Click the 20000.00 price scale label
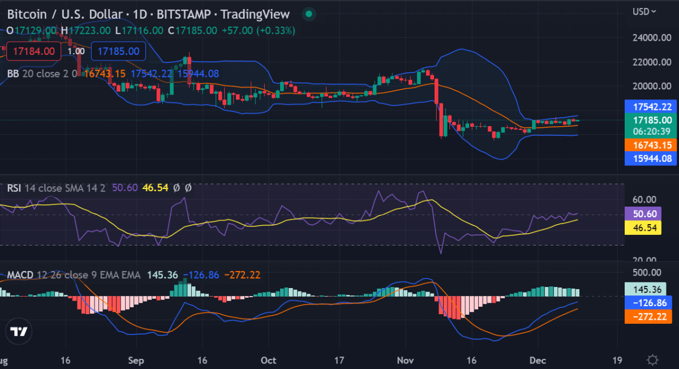 point(652,86)
